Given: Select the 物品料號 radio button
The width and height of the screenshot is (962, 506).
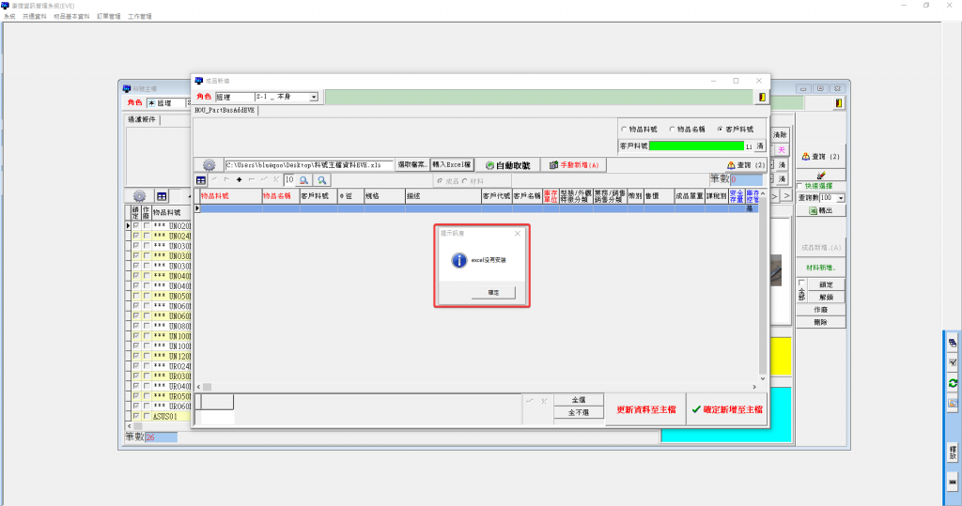Looking at the screenshot, I should click(x=625, y=129).
